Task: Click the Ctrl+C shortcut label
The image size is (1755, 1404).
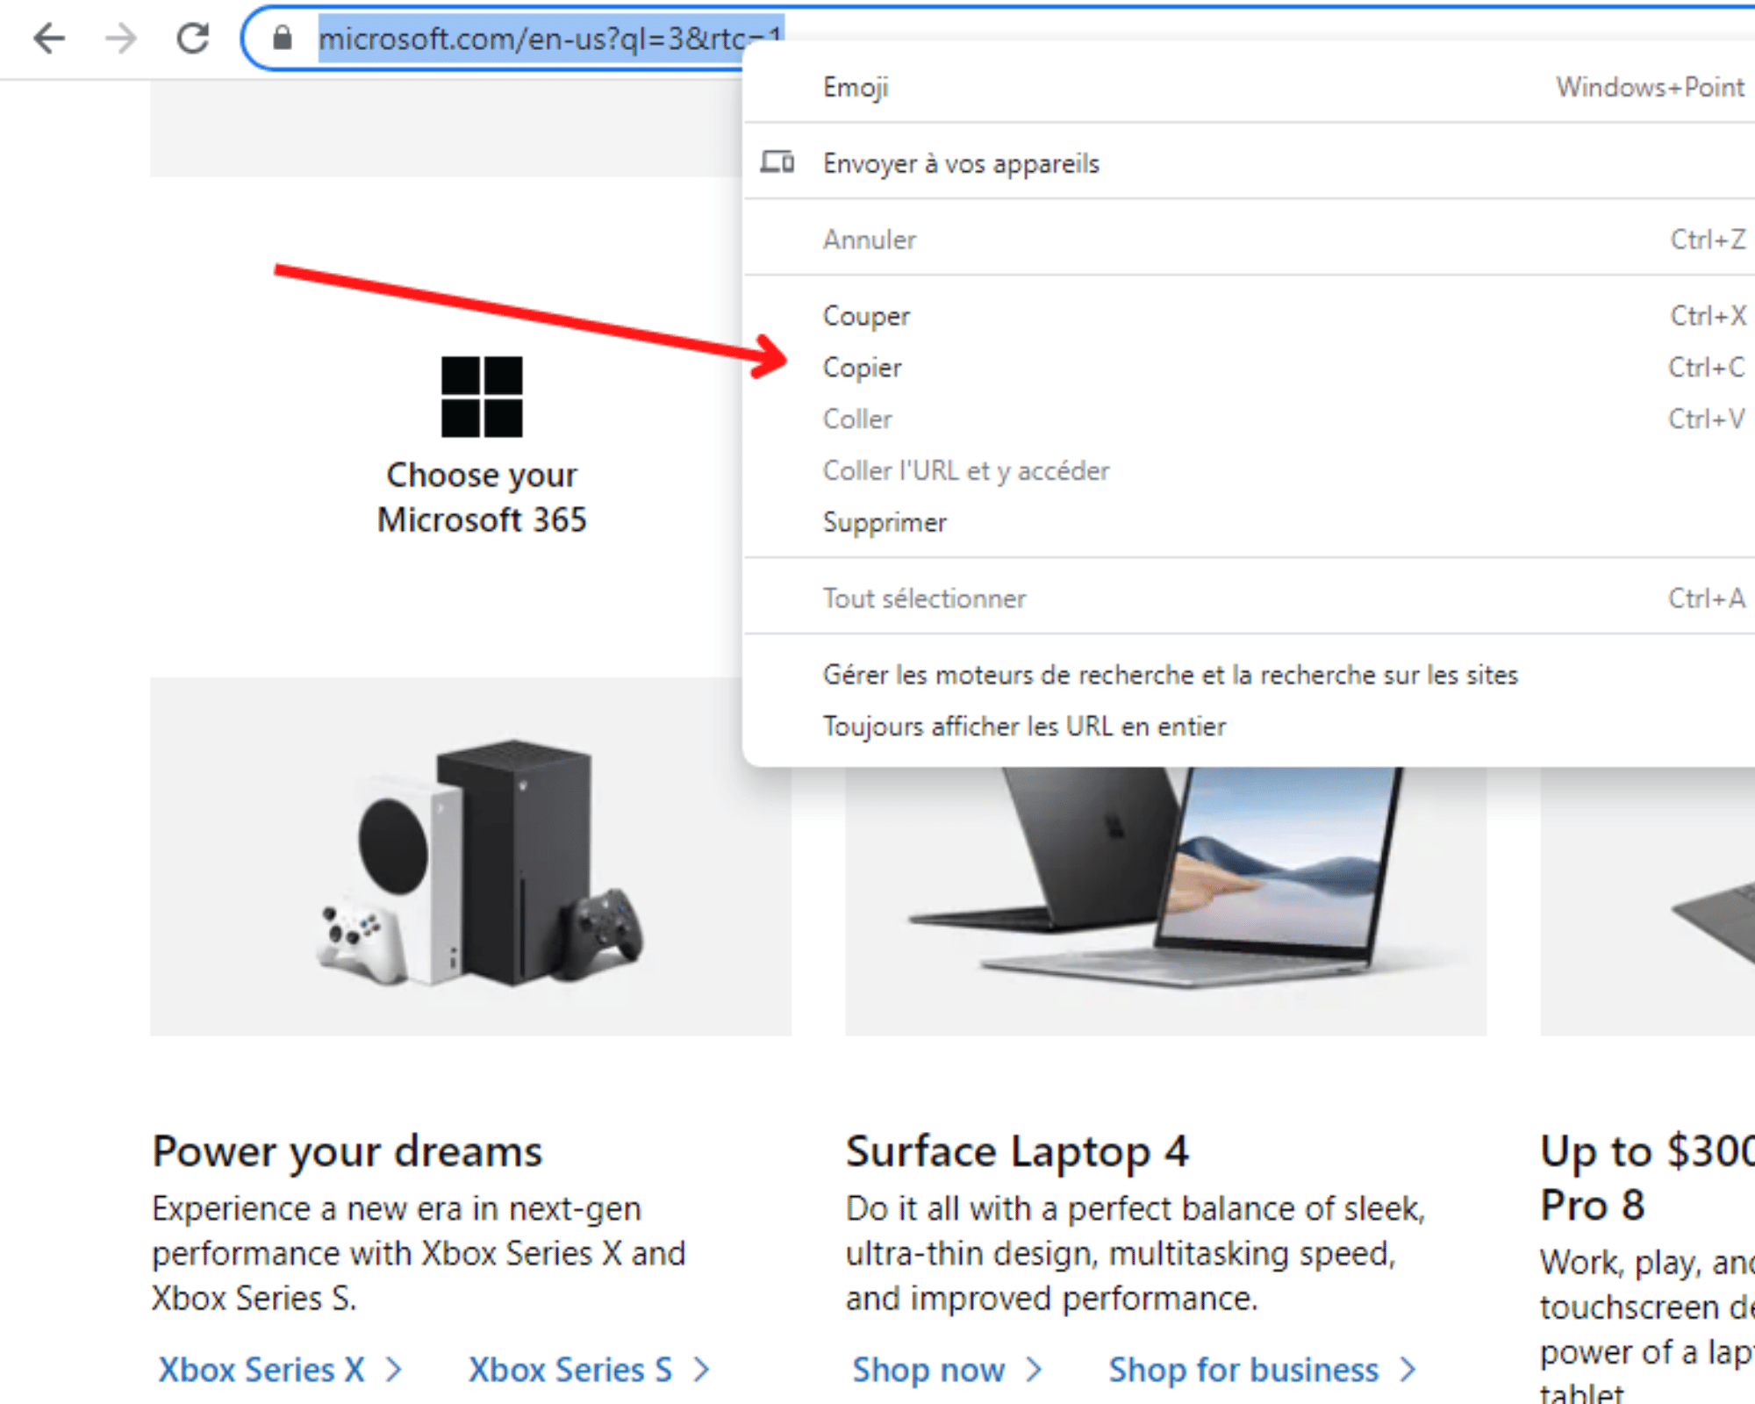Action: click(1707, 368)
